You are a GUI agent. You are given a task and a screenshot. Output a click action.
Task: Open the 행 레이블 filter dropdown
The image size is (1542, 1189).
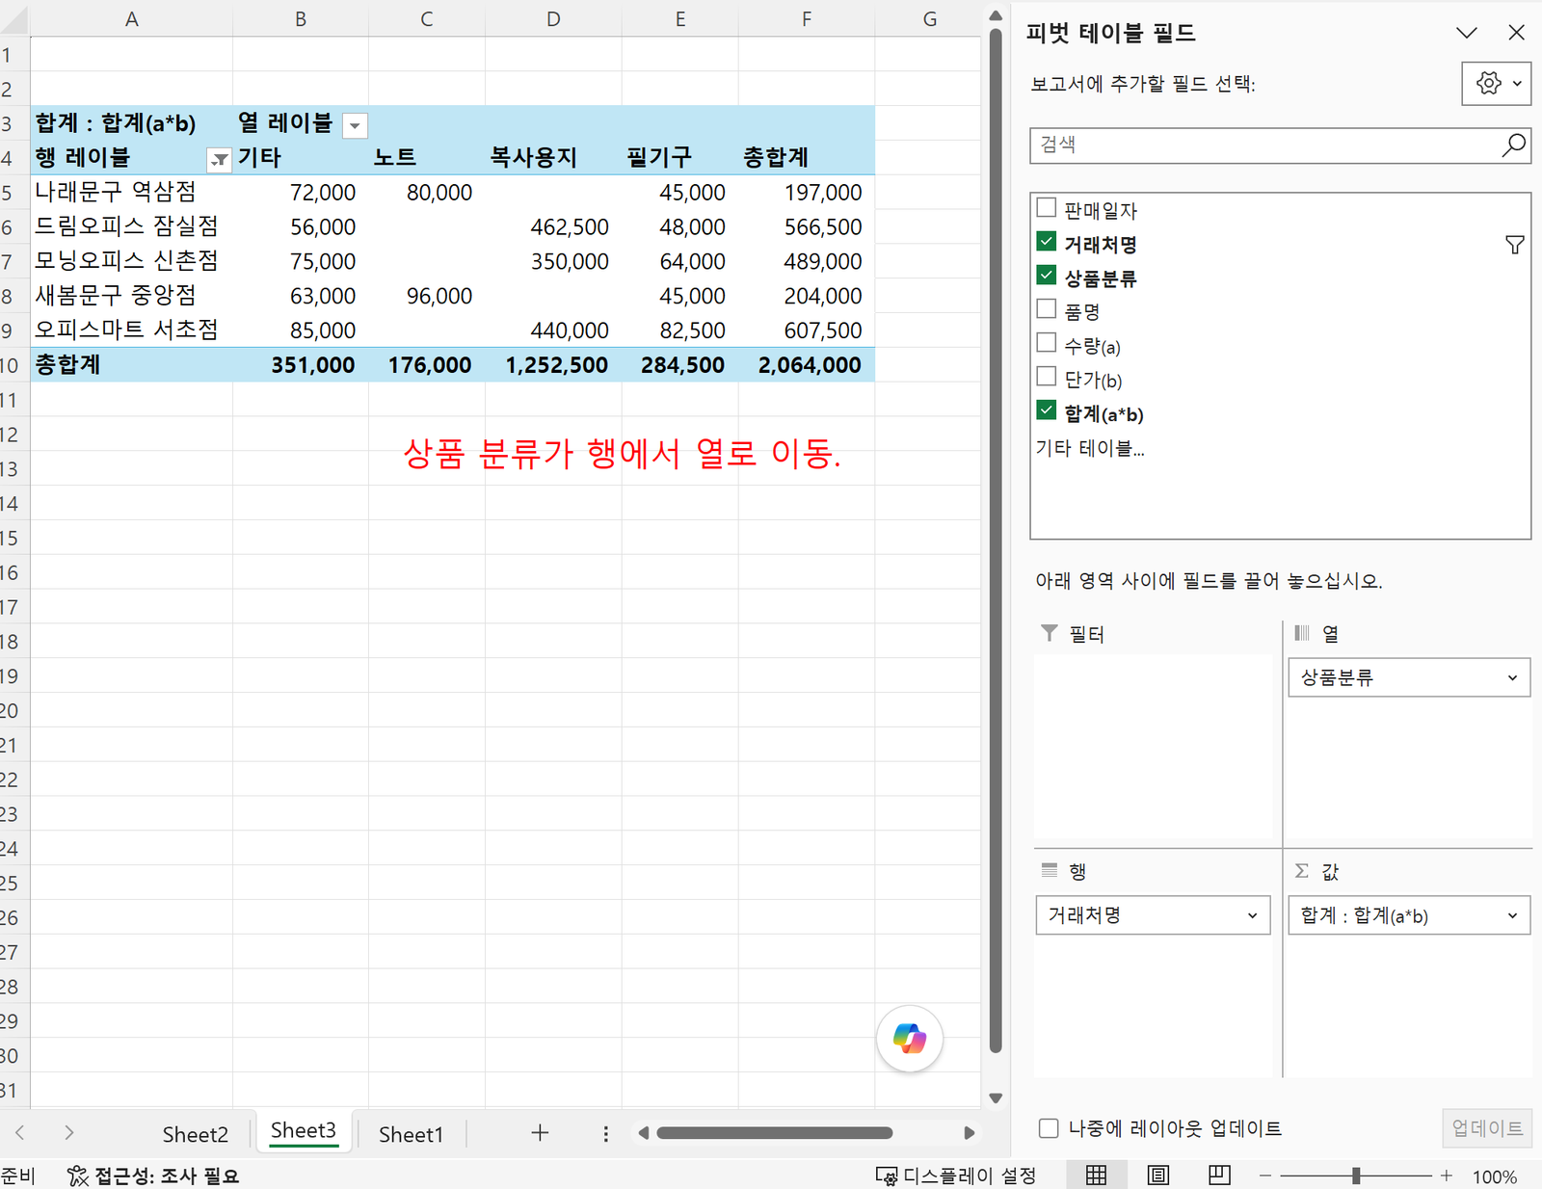coord(220,160)
